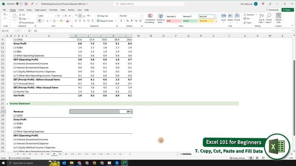This screenshot has height=166, width=296.
Task: Click Decrease Decimal icon
Action: coord(140,21)
